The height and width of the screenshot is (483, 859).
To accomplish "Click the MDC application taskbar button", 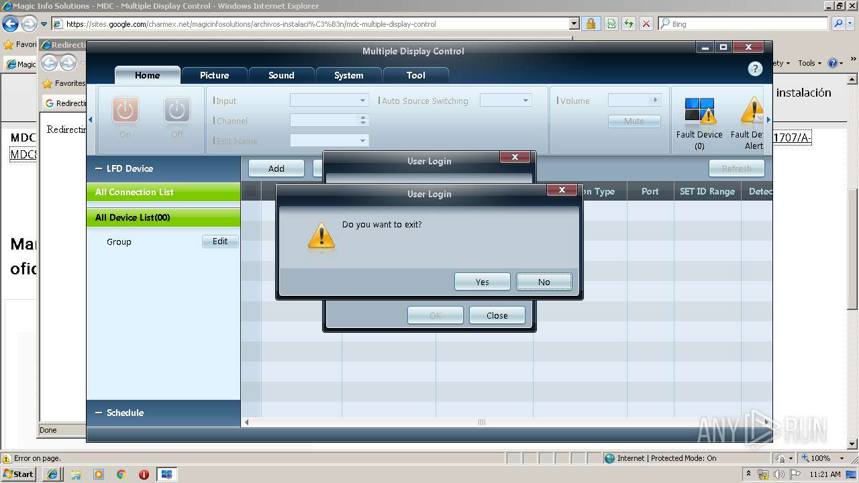I will coord(166,474).
